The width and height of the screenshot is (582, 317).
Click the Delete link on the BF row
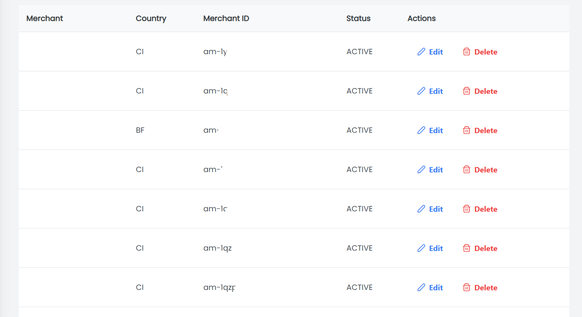tap(486, 130)
